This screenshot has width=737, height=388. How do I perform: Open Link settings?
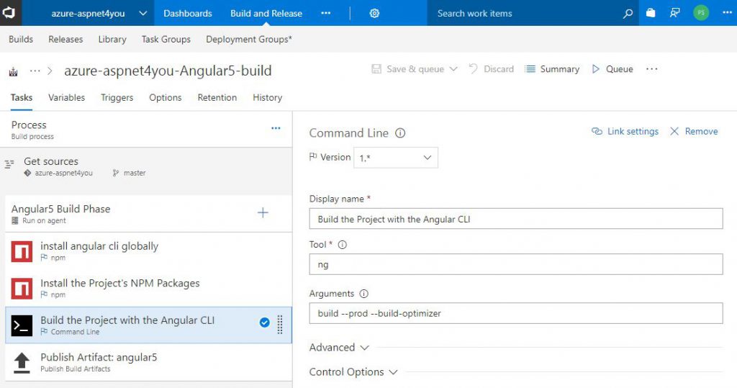(625, 131)
